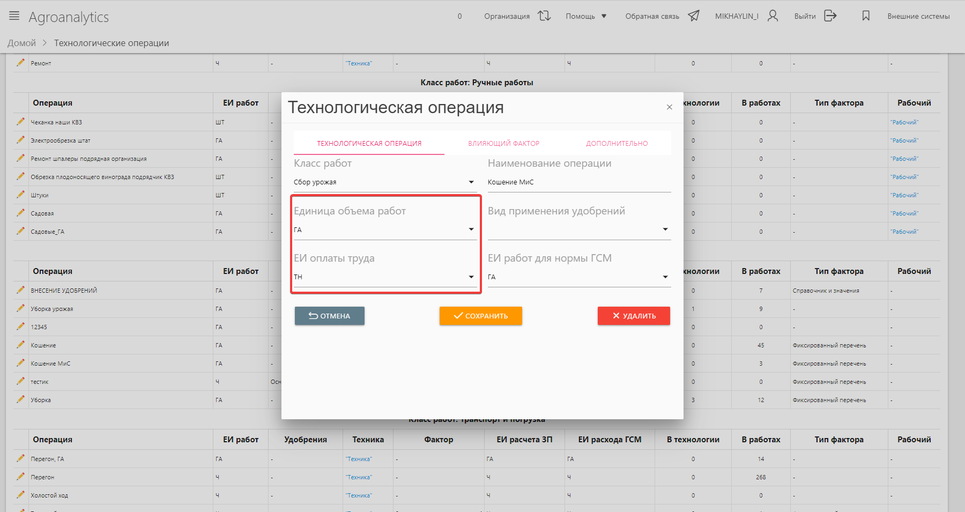The image size is (965, 512).
Task: Edit the 'Кошение' row via pencil icon
Action: 21,345
